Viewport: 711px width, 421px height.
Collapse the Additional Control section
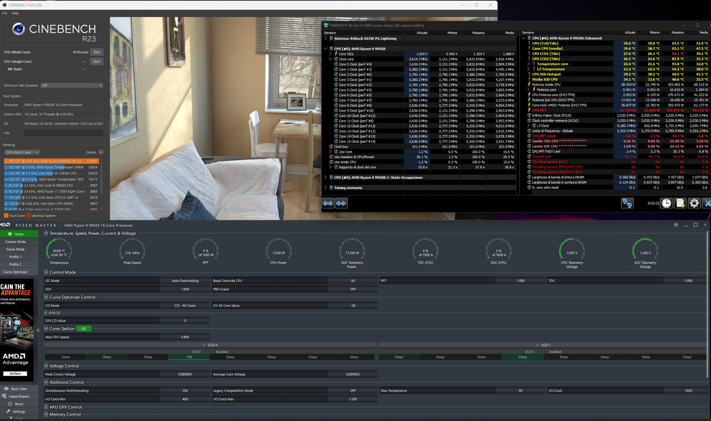coord(47,382)
